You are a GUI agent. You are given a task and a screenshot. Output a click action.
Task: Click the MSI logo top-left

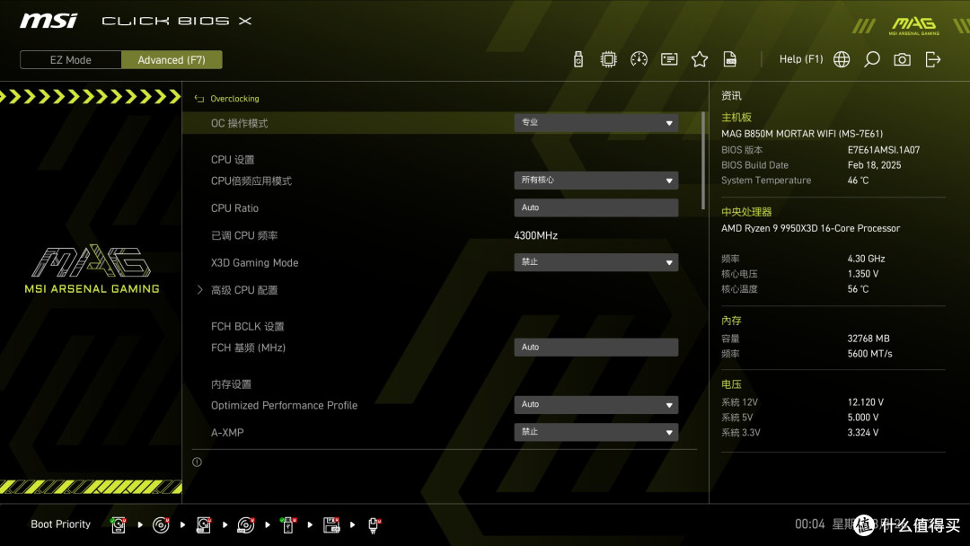click(48, 21)
